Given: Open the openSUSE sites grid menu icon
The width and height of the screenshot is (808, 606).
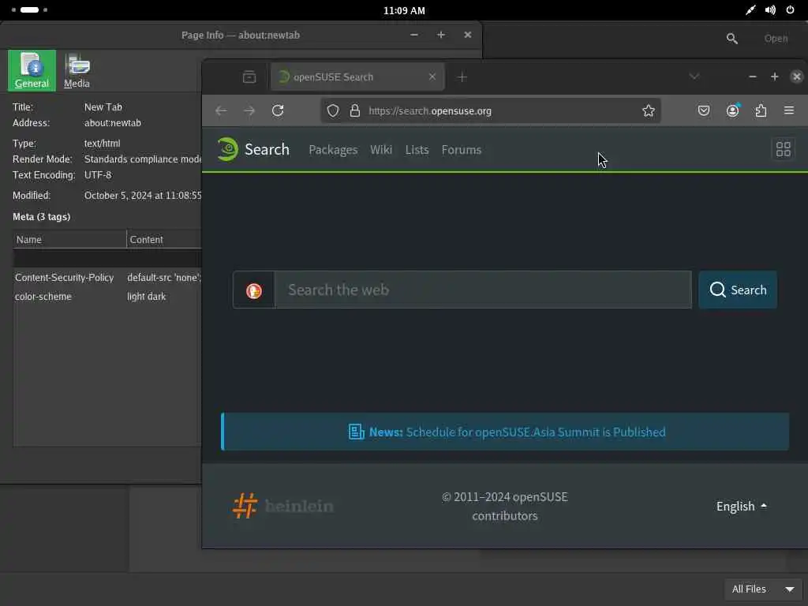Looking at the screenshot, I should pyautogui.click(x=784, y=149).
